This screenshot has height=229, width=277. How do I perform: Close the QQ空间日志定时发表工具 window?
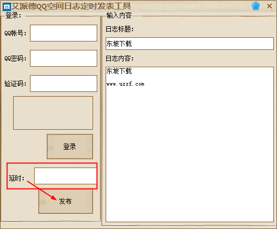click(x=270, y=6)
